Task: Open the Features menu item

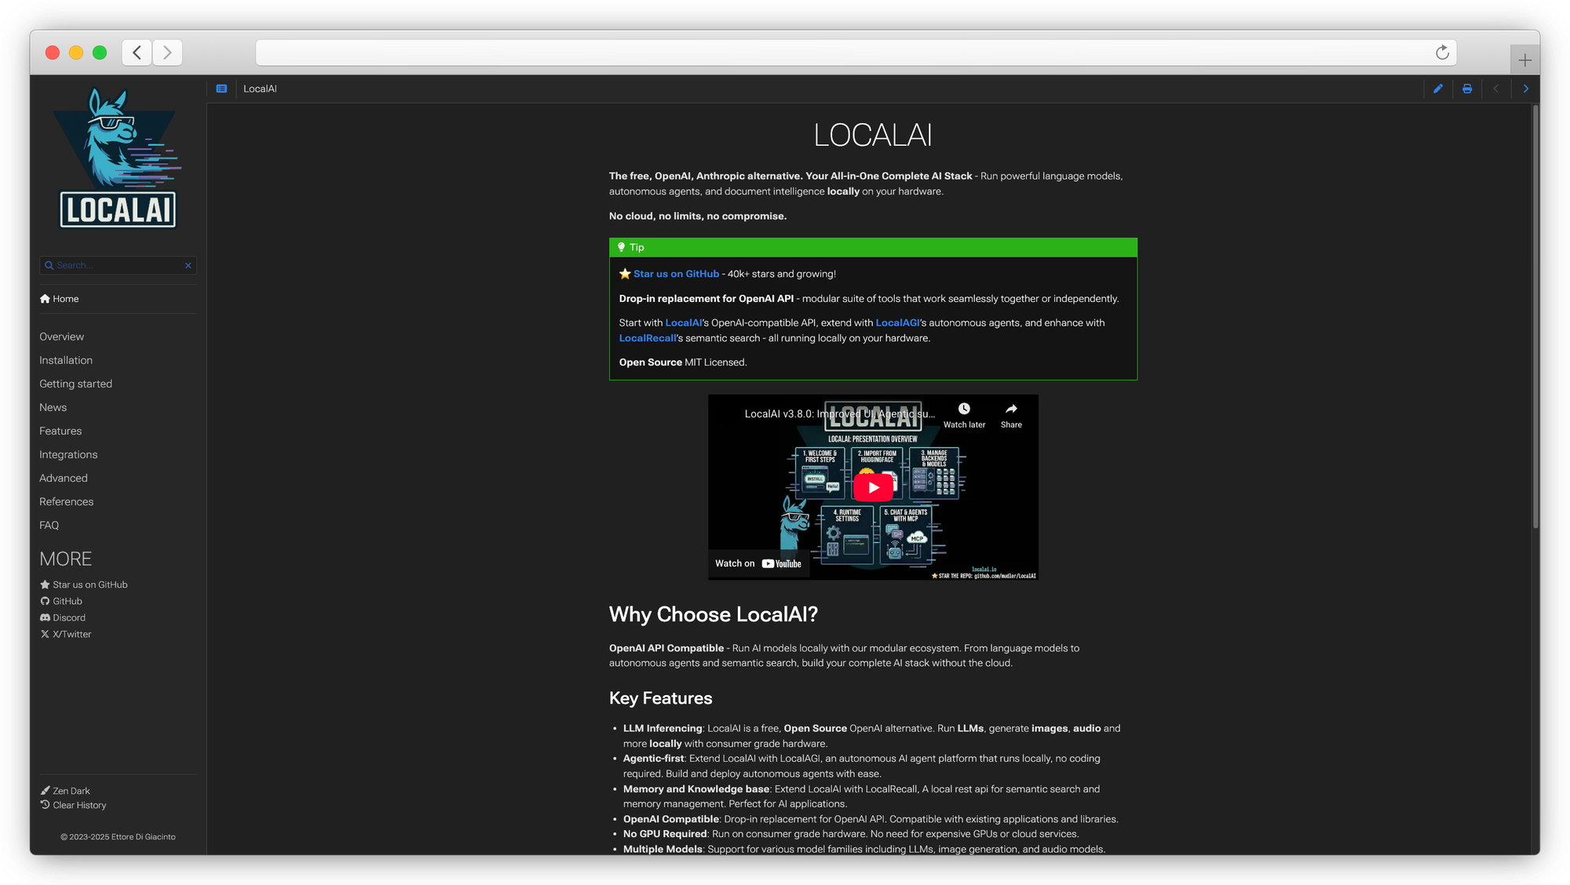Action: coord(60,431)
